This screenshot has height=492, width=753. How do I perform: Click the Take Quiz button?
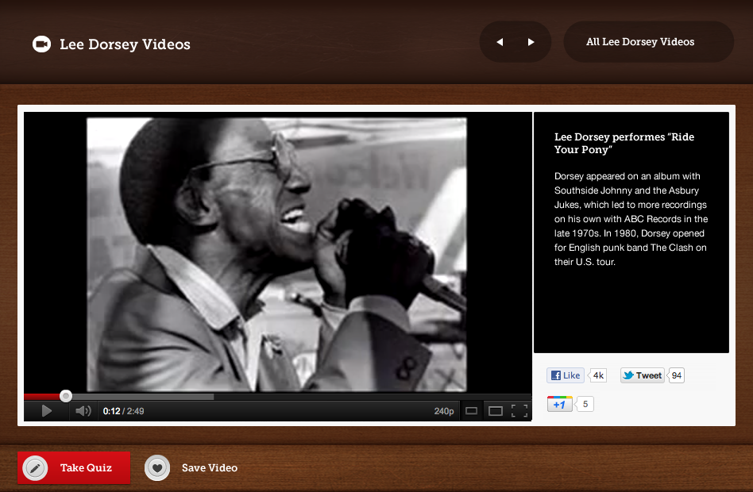(x=74, y=467)
